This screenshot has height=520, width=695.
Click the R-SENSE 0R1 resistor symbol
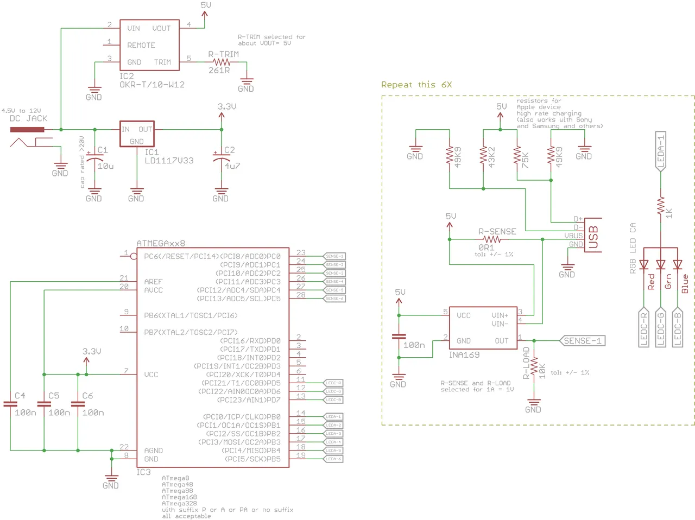(x=492, y=239)
